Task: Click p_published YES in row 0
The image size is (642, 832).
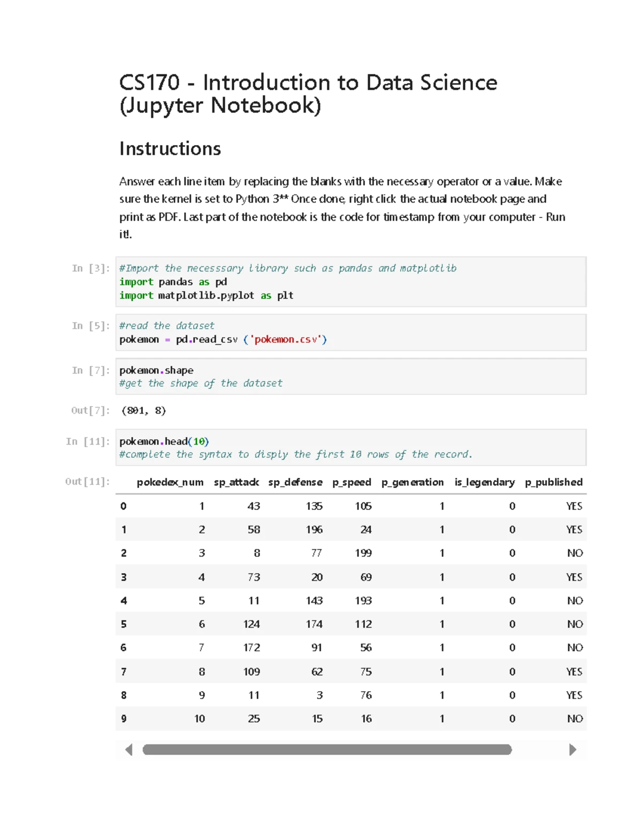Action: pyautogui.click(x=575, y=506)
